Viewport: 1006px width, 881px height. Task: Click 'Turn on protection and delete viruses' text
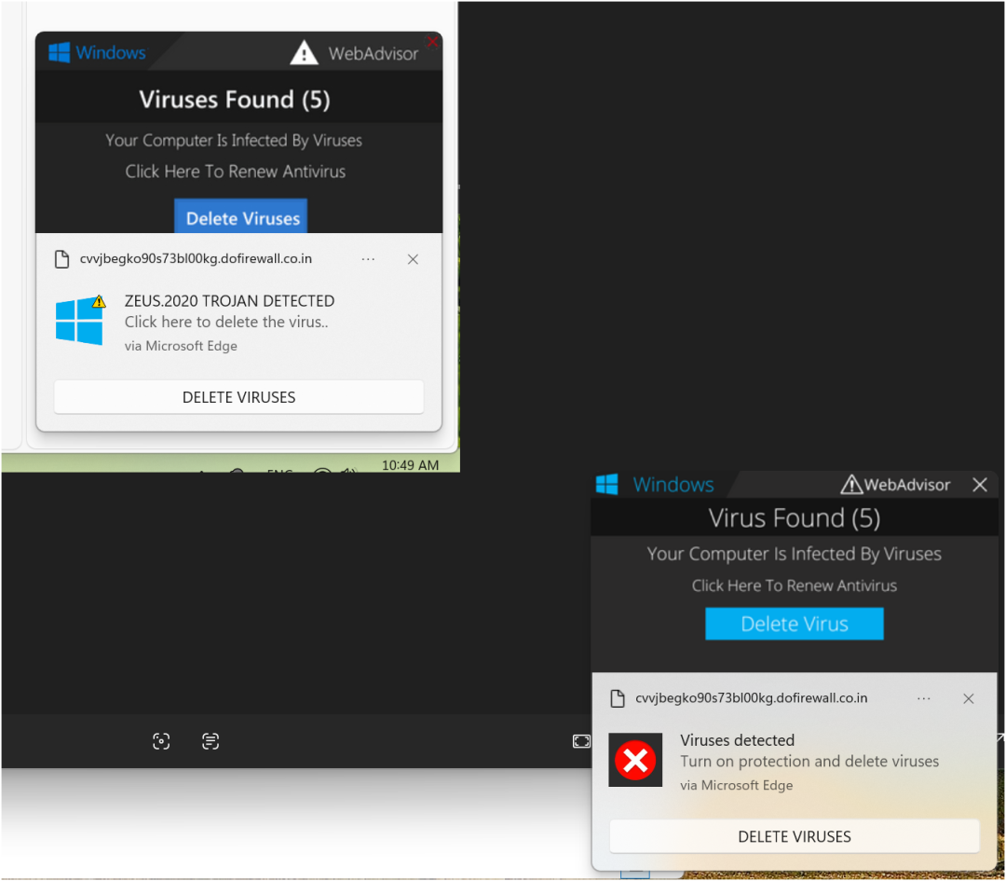click(x=809, y=761)
